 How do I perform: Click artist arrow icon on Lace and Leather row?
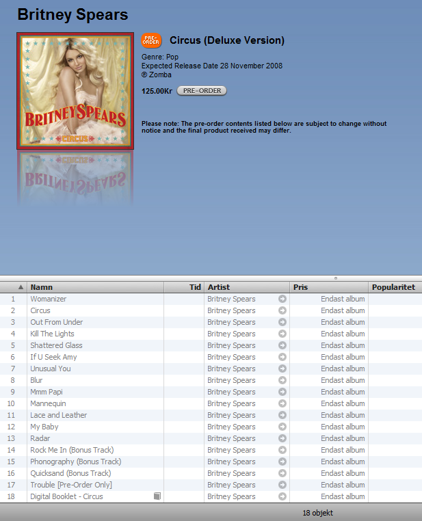coord(282,415)
